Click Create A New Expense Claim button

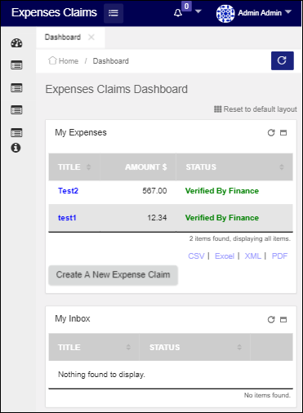click(113, 275)
